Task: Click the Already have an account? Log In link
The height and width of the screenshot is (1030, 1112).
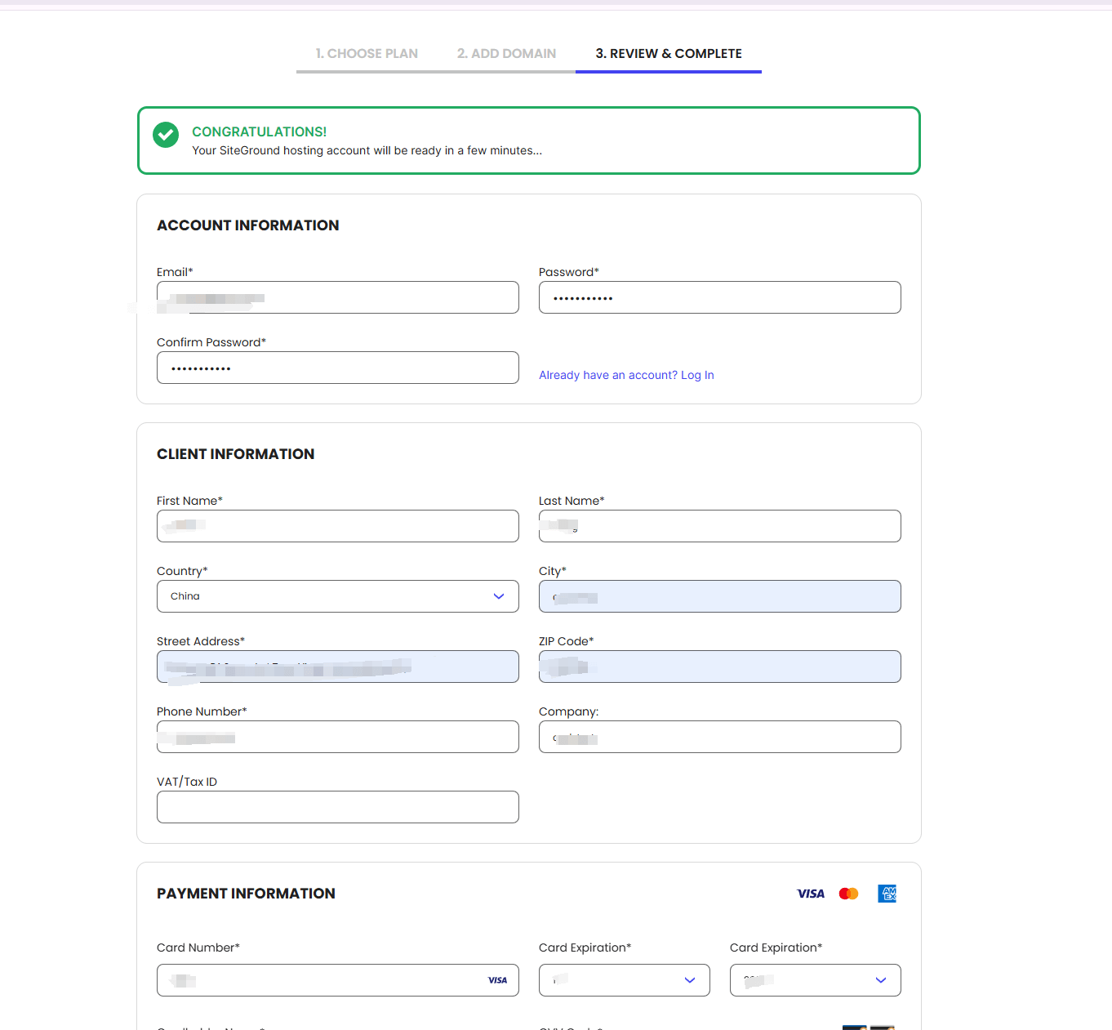Action: [626, 375]
